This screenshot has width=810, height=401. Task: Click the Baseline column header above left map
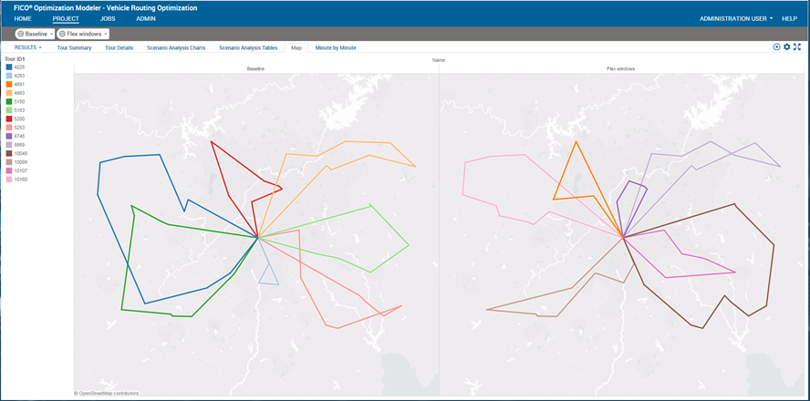coord(256,68)
